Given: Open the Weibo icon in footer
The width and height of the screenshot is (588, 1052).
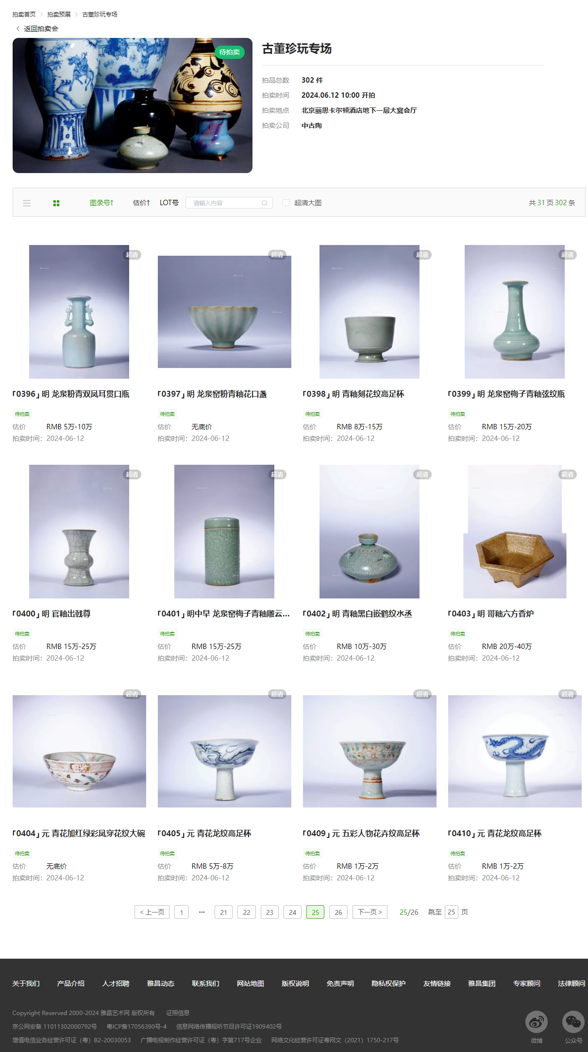Looking at the screenshot, I should pyautogui.click(x=537, y=1022).
